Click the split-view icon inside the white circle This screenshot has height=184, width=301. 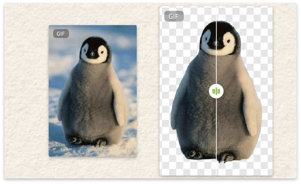pyautogui.click(x=216, y=91)
